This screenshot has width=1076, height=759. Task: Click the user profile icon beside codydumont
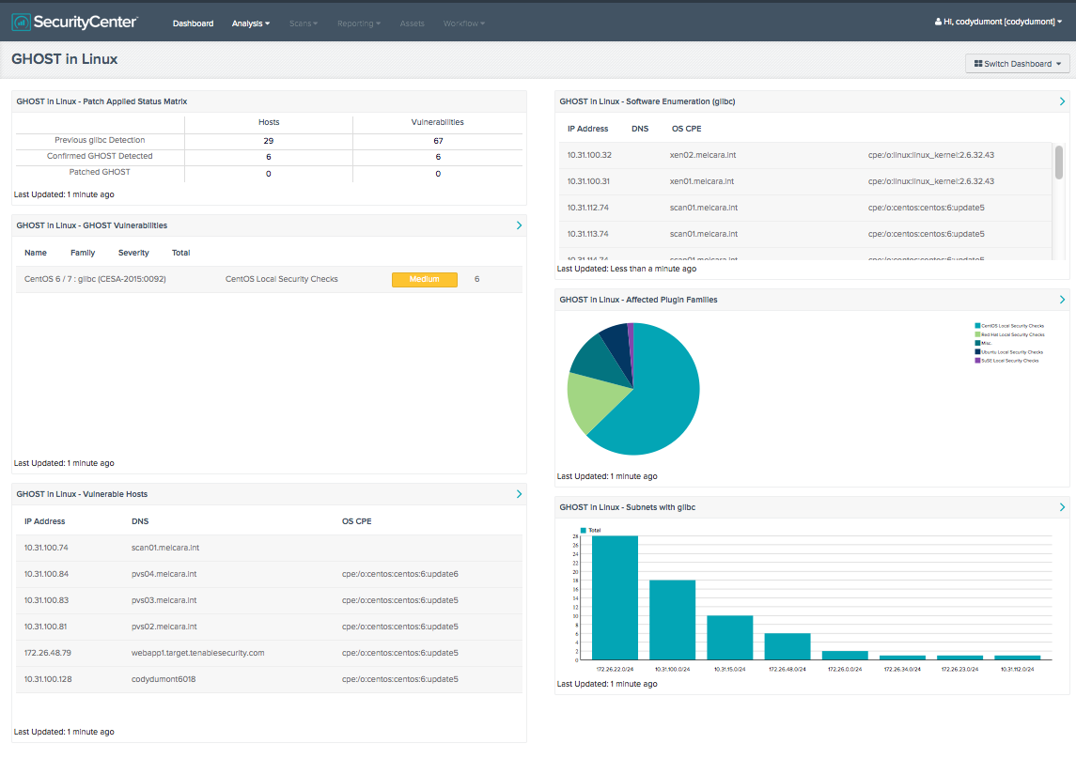[938, 22]
